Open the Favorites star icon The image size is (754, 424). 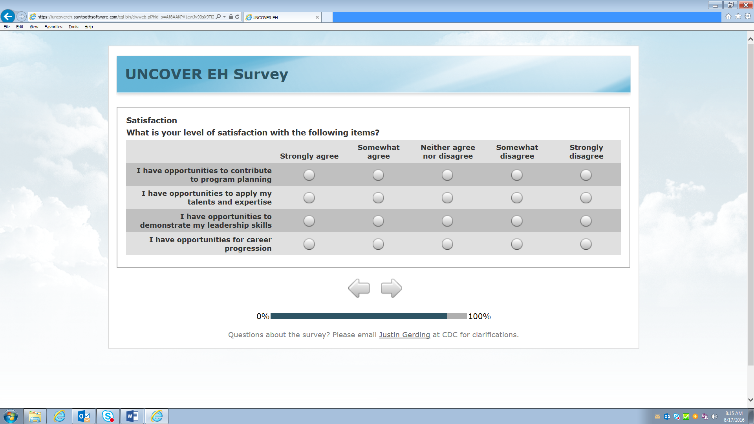[x=738, y=16]
